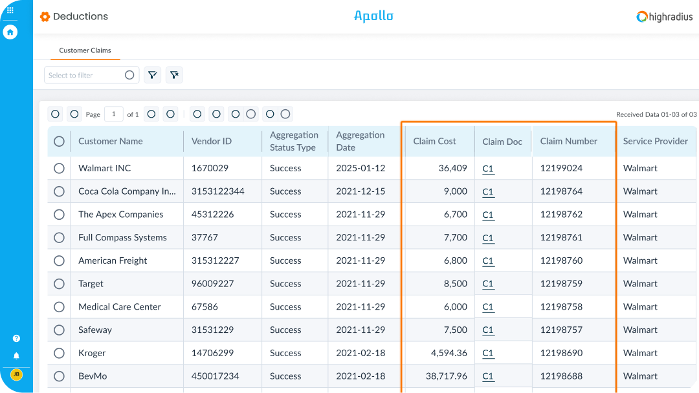Screen dimensions: 699x393
Task: Click the clear filter funnel icon
Action: tap(174, 75)
